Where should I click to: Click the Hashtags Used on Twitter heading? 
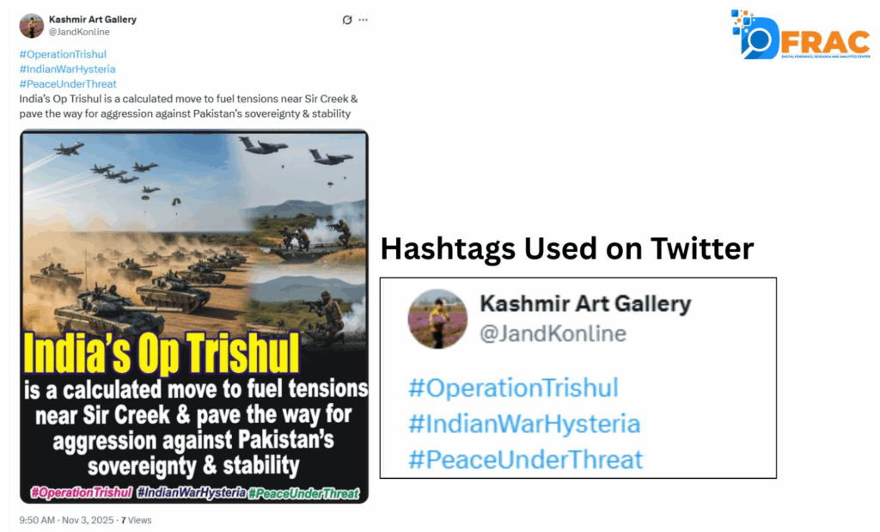567,248
